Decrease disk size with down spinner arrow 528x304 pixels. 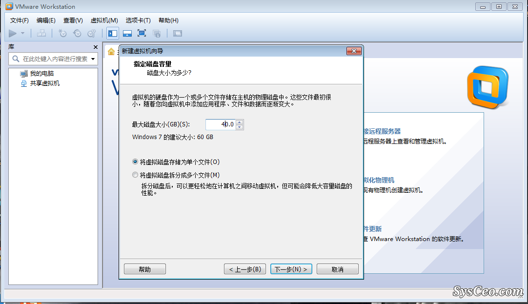pyautogui.click(x=240, y=127)
